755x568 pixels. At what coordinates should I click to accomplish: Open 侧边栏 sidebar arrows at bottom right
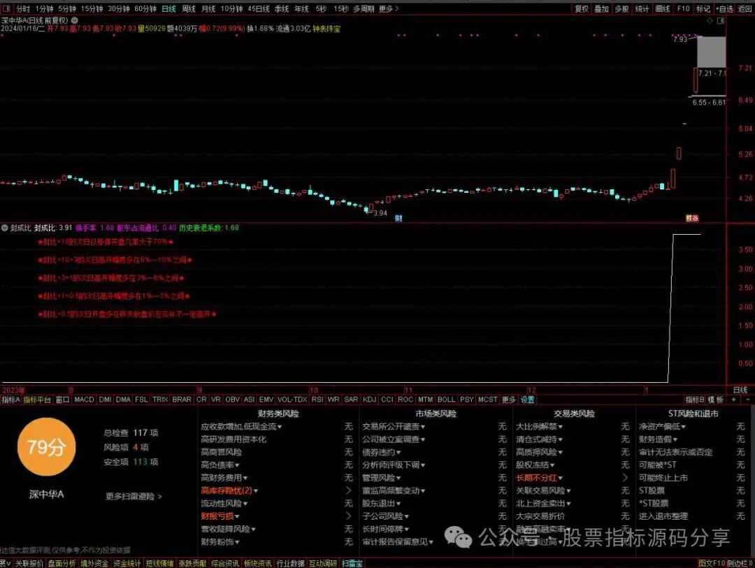[740, 563]
